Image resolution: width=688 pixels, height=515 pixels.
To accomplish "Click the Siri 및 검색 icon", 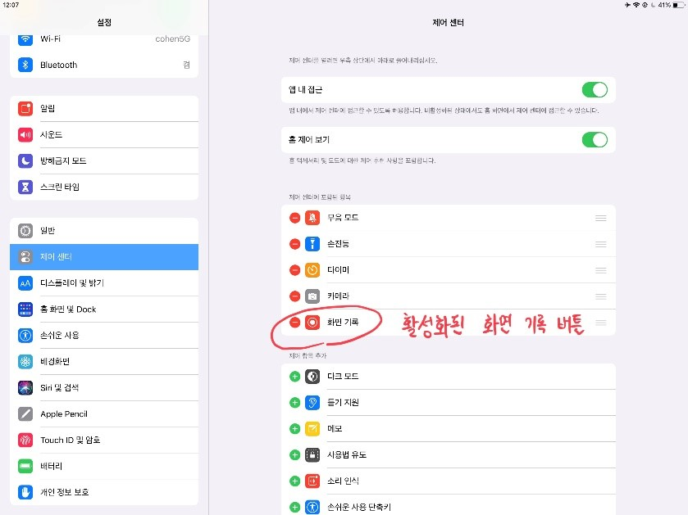I will click(x=25, y=387).
